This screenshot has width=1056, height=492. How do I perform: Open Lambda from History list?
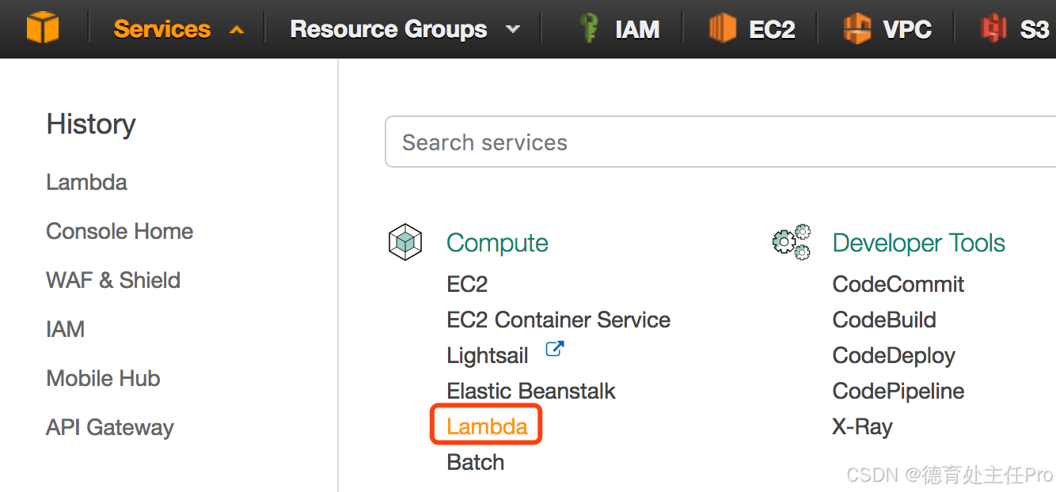(x=86, y=182)
